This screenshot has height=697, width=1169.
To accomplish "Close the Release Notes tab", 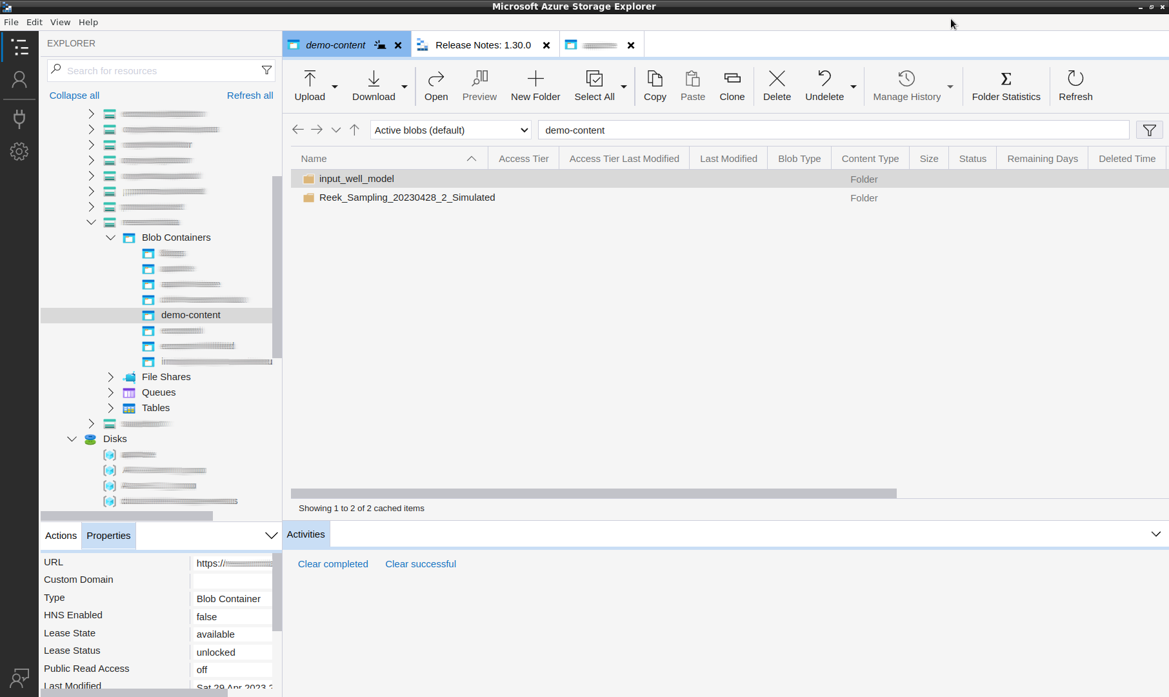I will [x=546, y=45].
